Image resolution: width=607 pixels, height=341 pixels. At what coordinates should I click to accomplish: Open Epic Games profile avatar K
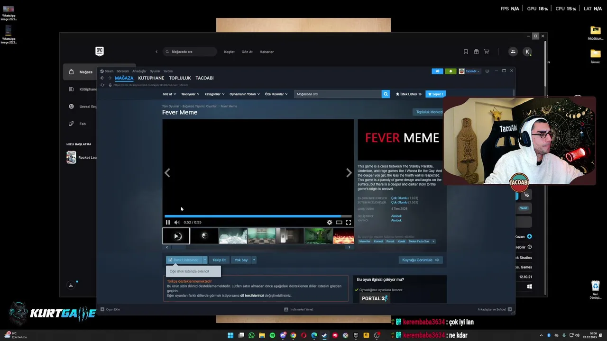527,52
